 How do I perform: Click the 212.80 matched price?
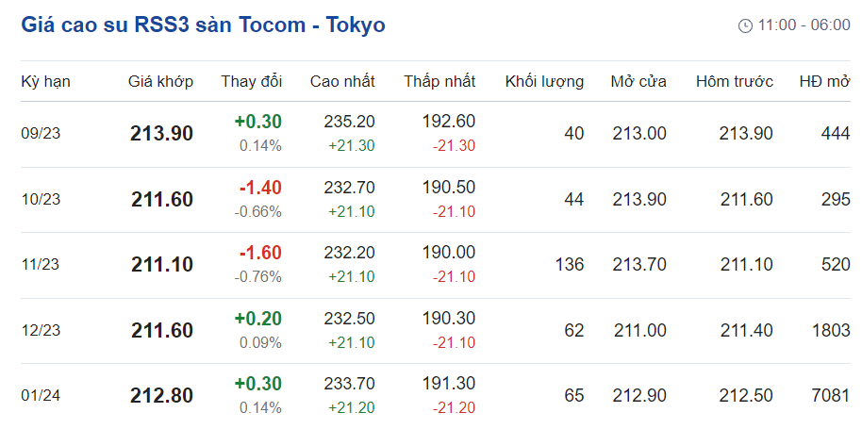pos(161,396)
